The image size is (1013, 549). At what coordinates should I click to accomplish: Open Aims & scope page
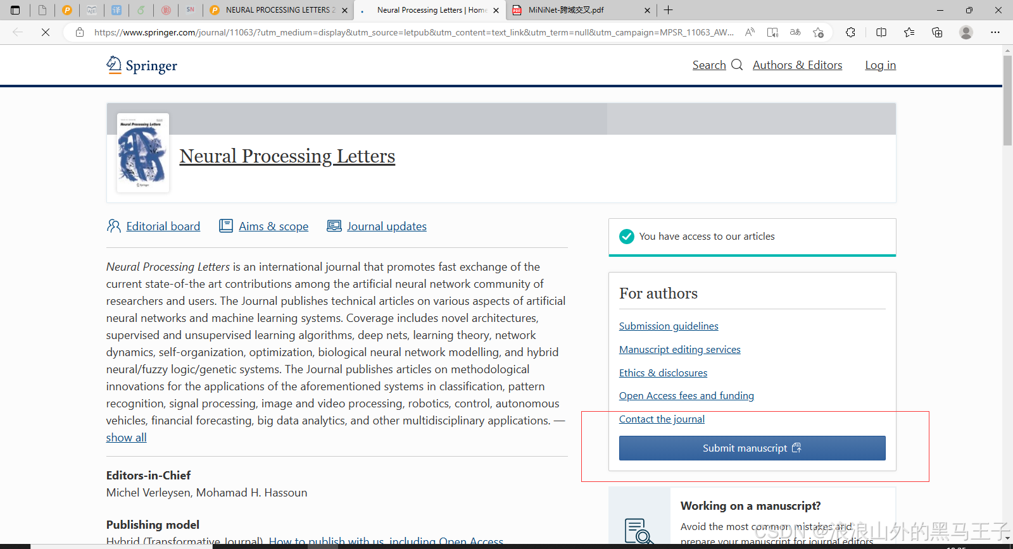pyautogui.click(x=274, y=226)
